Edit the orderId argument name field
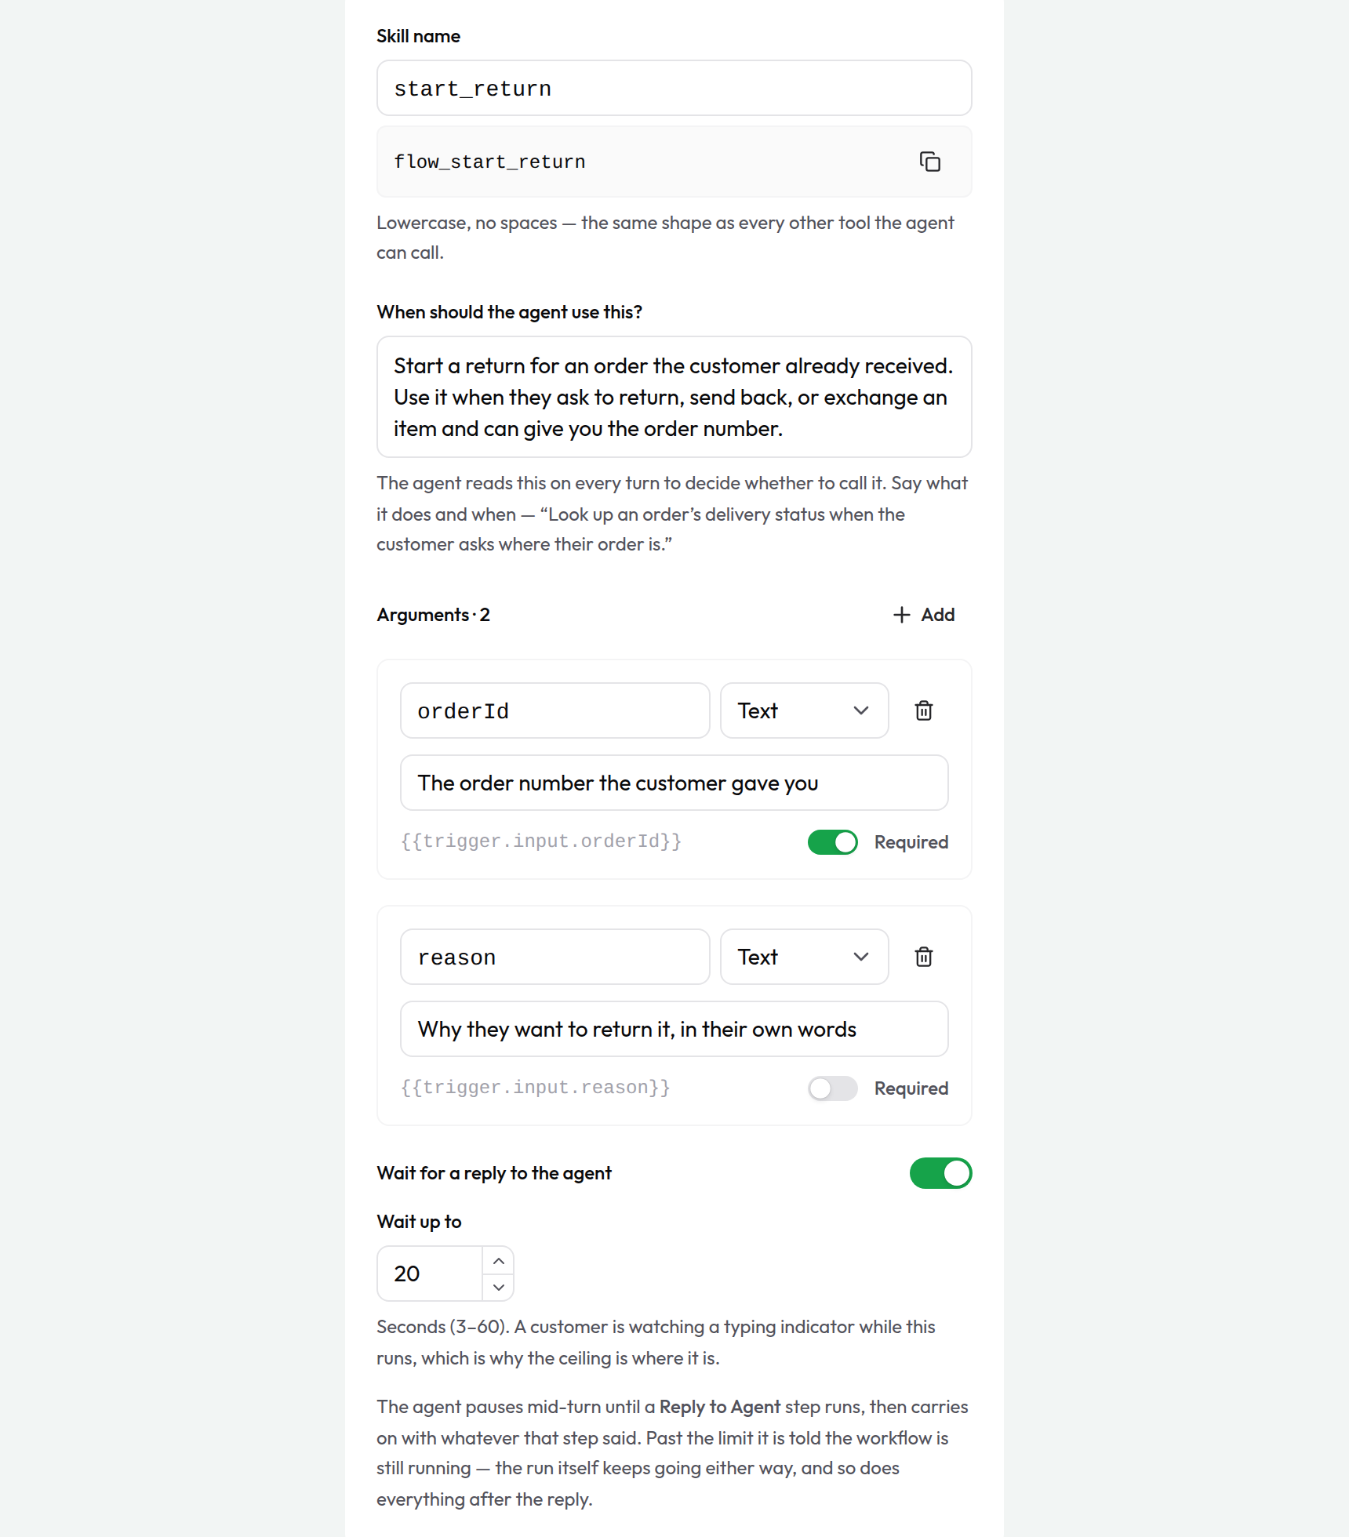Screen dimensions: 1349x1537 click(555, 710)
